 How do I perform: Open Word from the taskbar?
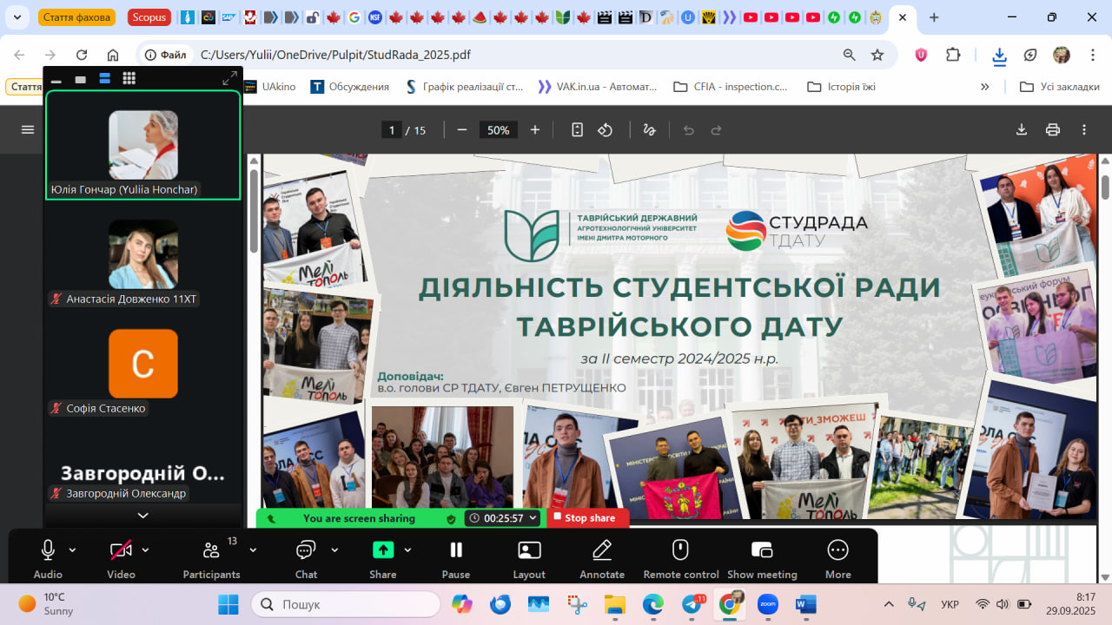[x=805, y=604]
